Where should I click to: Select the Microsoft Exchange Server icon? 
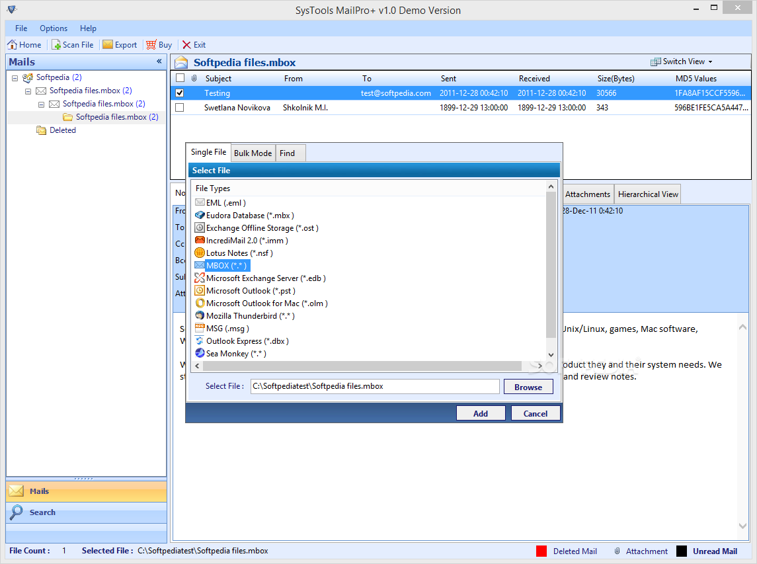[x=200, y=278]
